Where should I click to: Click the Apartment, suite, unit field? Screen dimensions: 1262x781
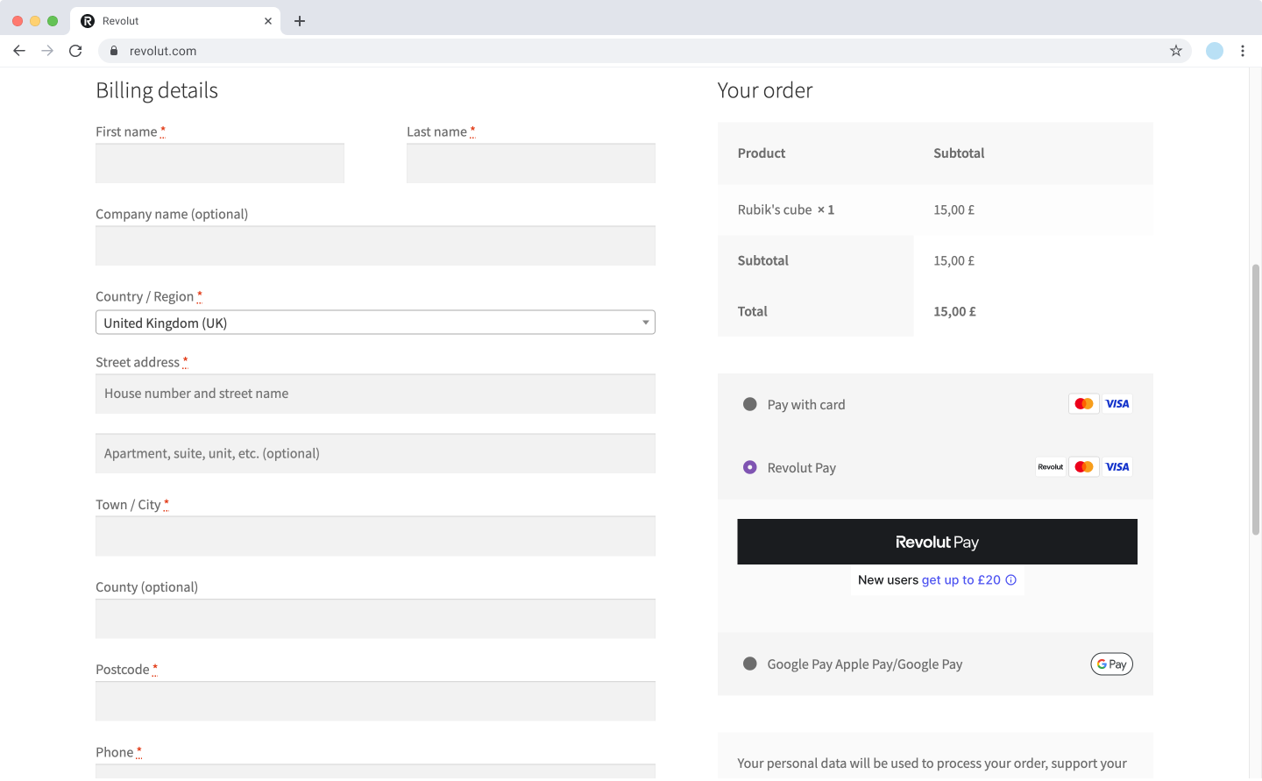[375, 454]
